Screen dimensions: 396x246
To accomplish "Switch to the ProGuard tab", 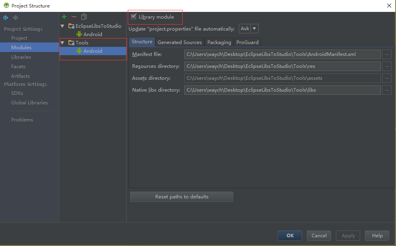I will (247, 42).
